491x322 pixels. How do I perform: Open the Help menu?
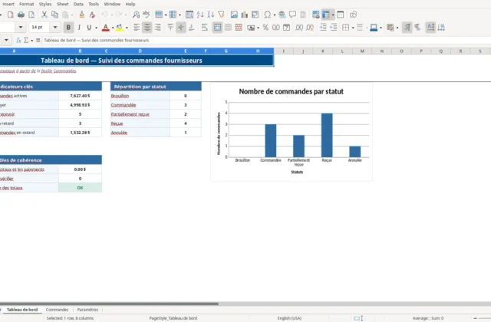130,4
